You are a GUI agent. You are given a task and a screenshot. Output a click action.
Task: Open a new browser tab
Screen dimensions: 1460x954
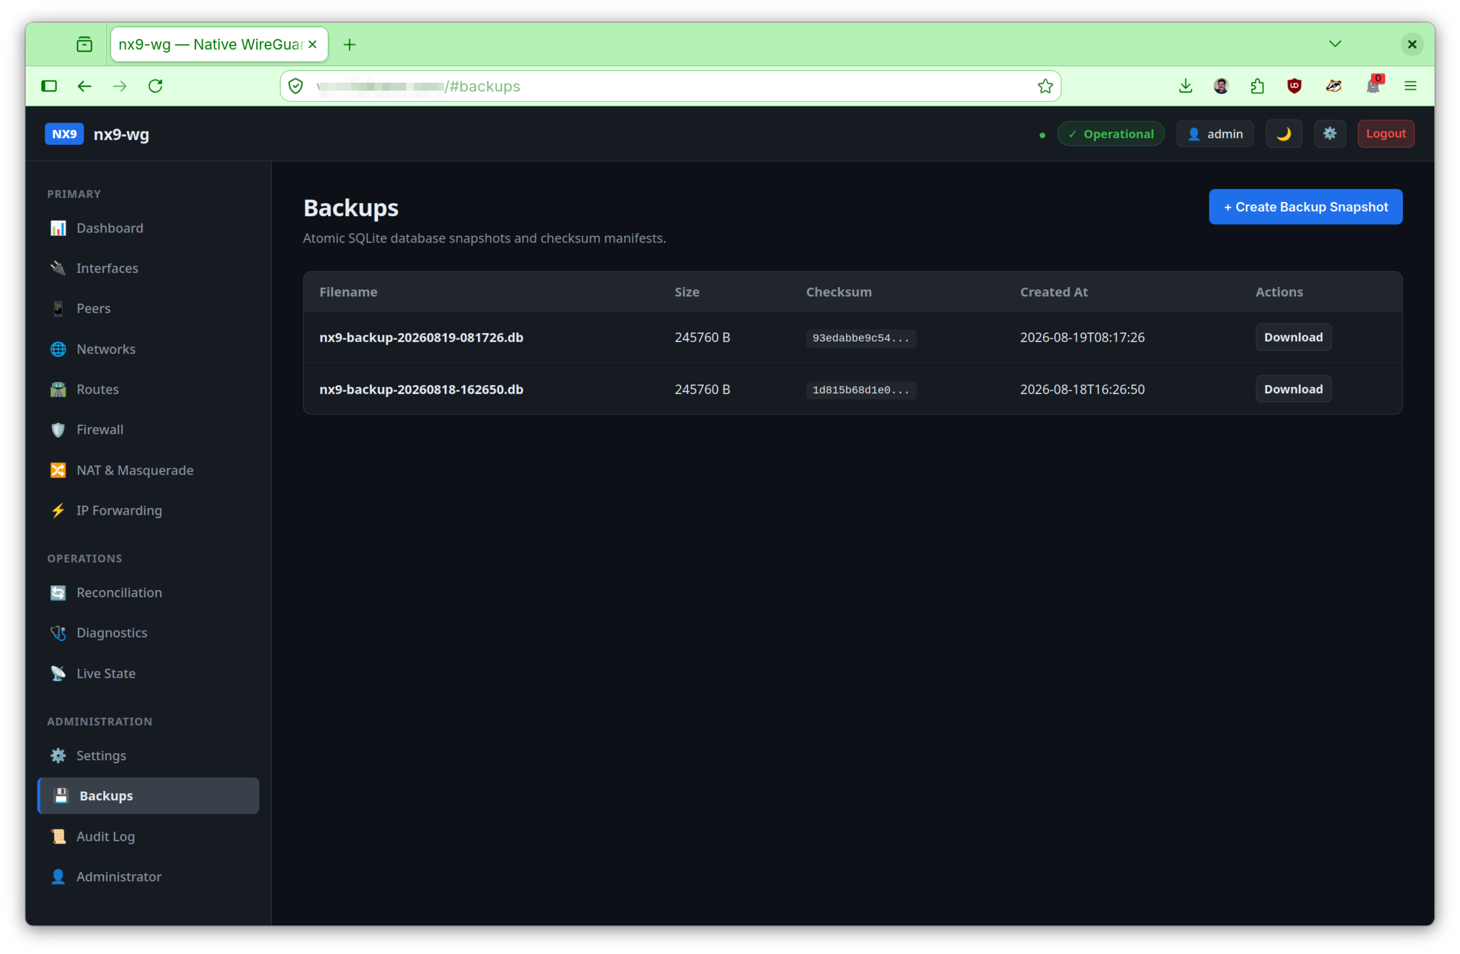point(349,44)
